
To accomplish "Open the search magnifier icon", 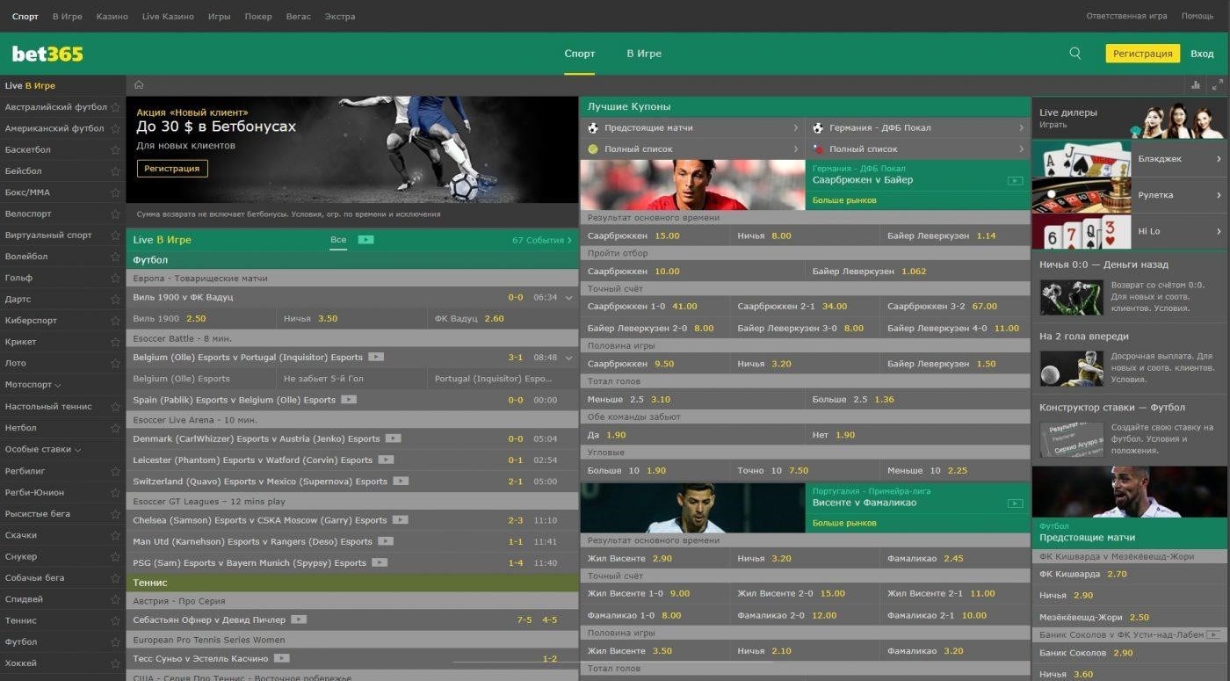I will [x=1075, y=53].
